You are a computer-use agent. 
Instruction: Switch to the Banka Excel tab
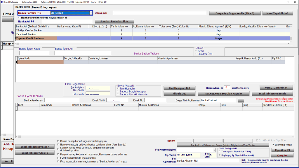click(23, 7)
